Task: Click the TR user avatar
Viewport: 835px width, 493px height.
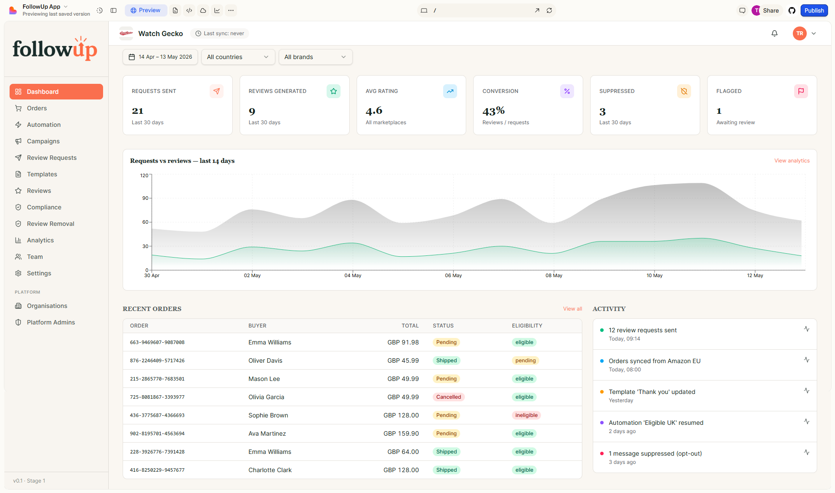Action: point(800,33)
